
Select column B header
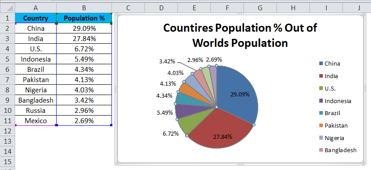tap(84, 8)
